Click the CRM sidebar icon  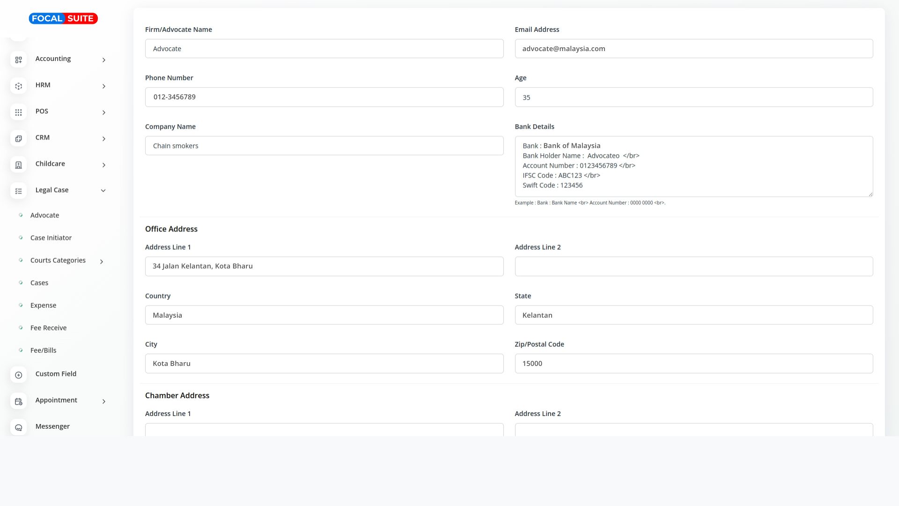click(18, 138)
